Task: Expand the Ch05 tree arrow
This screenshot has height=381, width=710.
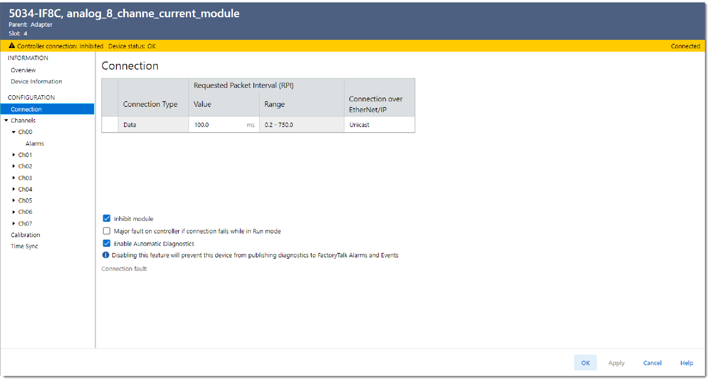Action: click(x=14, y=200)
